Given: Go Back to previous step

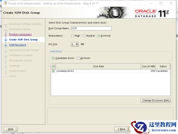Looking at the screenshot, I should pos(121,129).
